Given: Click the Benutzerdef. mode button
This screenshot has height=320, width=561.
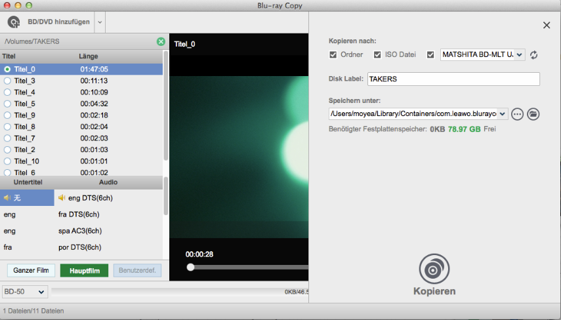Looking at the screenshot, I should [x=137, y=270].
